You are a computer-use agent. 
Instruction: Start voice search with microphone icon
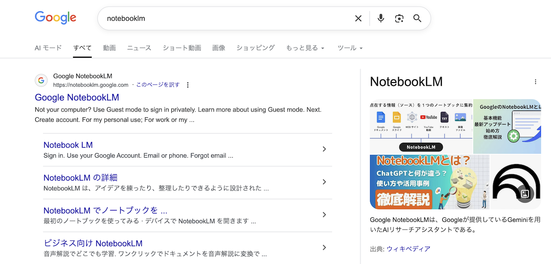click(381, 18)
